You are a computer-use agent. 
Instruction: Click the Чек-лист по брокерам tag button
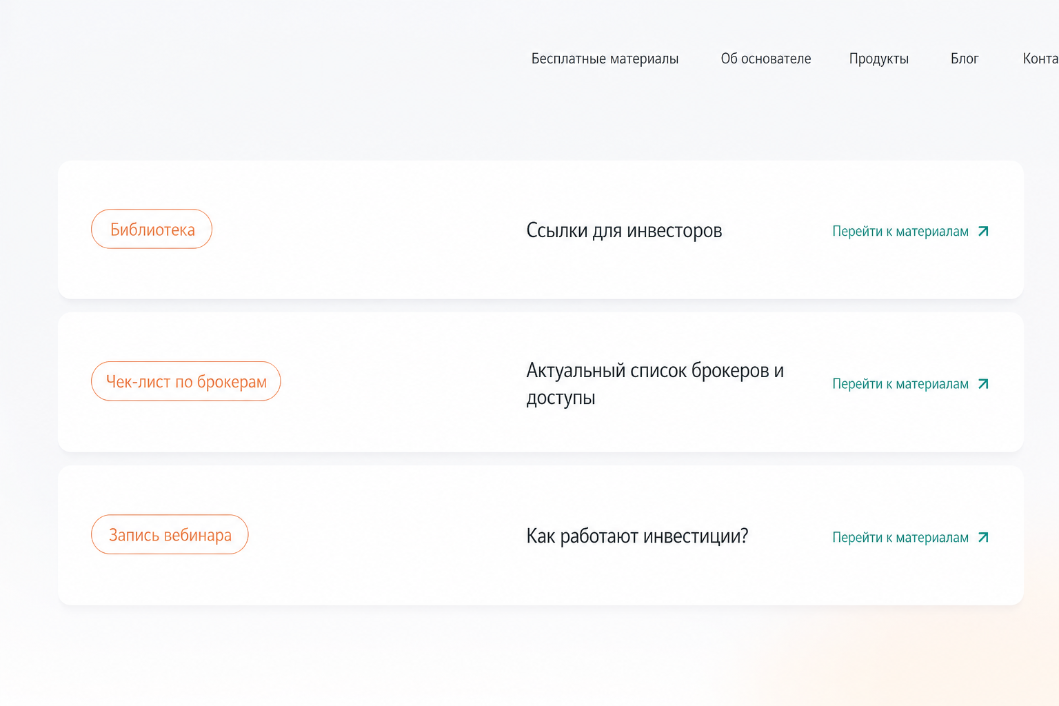(x=186, y=381)
